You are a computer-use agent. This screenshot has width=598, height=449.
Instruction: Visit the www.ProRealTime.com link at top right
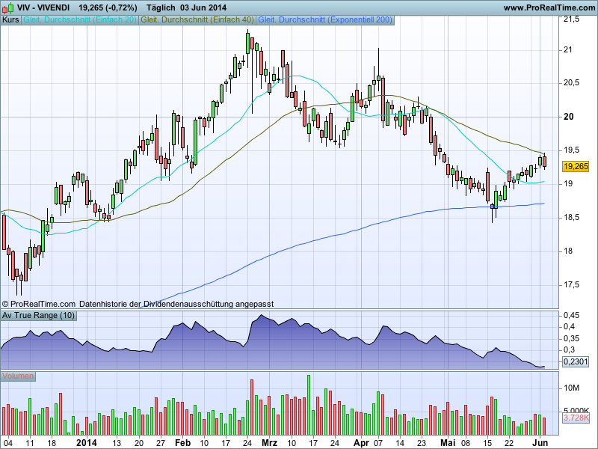(x=549, y=7)
